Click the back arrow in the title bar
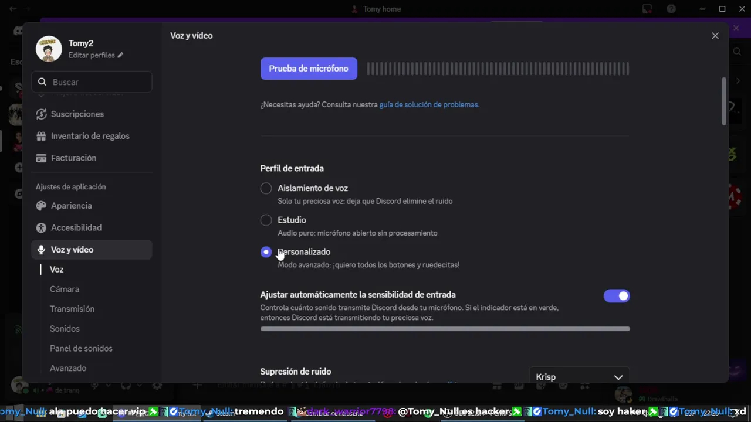The height and width of the screenshot is (422, 751). click(13, 9)
